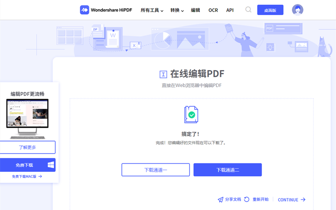
Task: Open the search magnifier icon
Action: pyautogui.click(x=248, y=10)
